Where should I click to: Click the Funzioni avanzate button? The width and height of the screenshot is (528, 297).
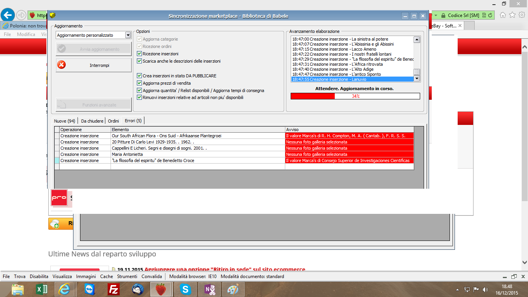pyautogui.click(x=94, y=105)
